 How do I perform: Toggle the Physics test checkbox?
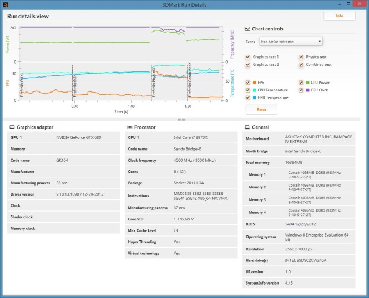[301, 57]
